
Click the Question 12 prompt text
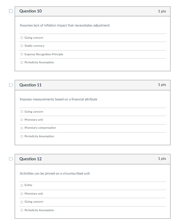[55, 173]
